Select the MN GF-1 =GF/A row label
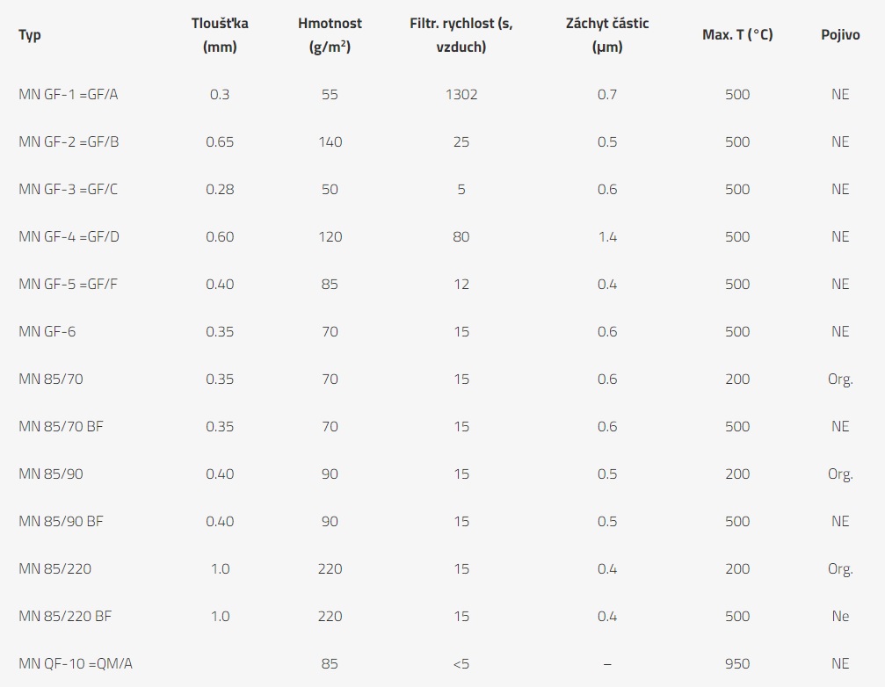This screenshot has width=885, height=687. click(69, 94)
